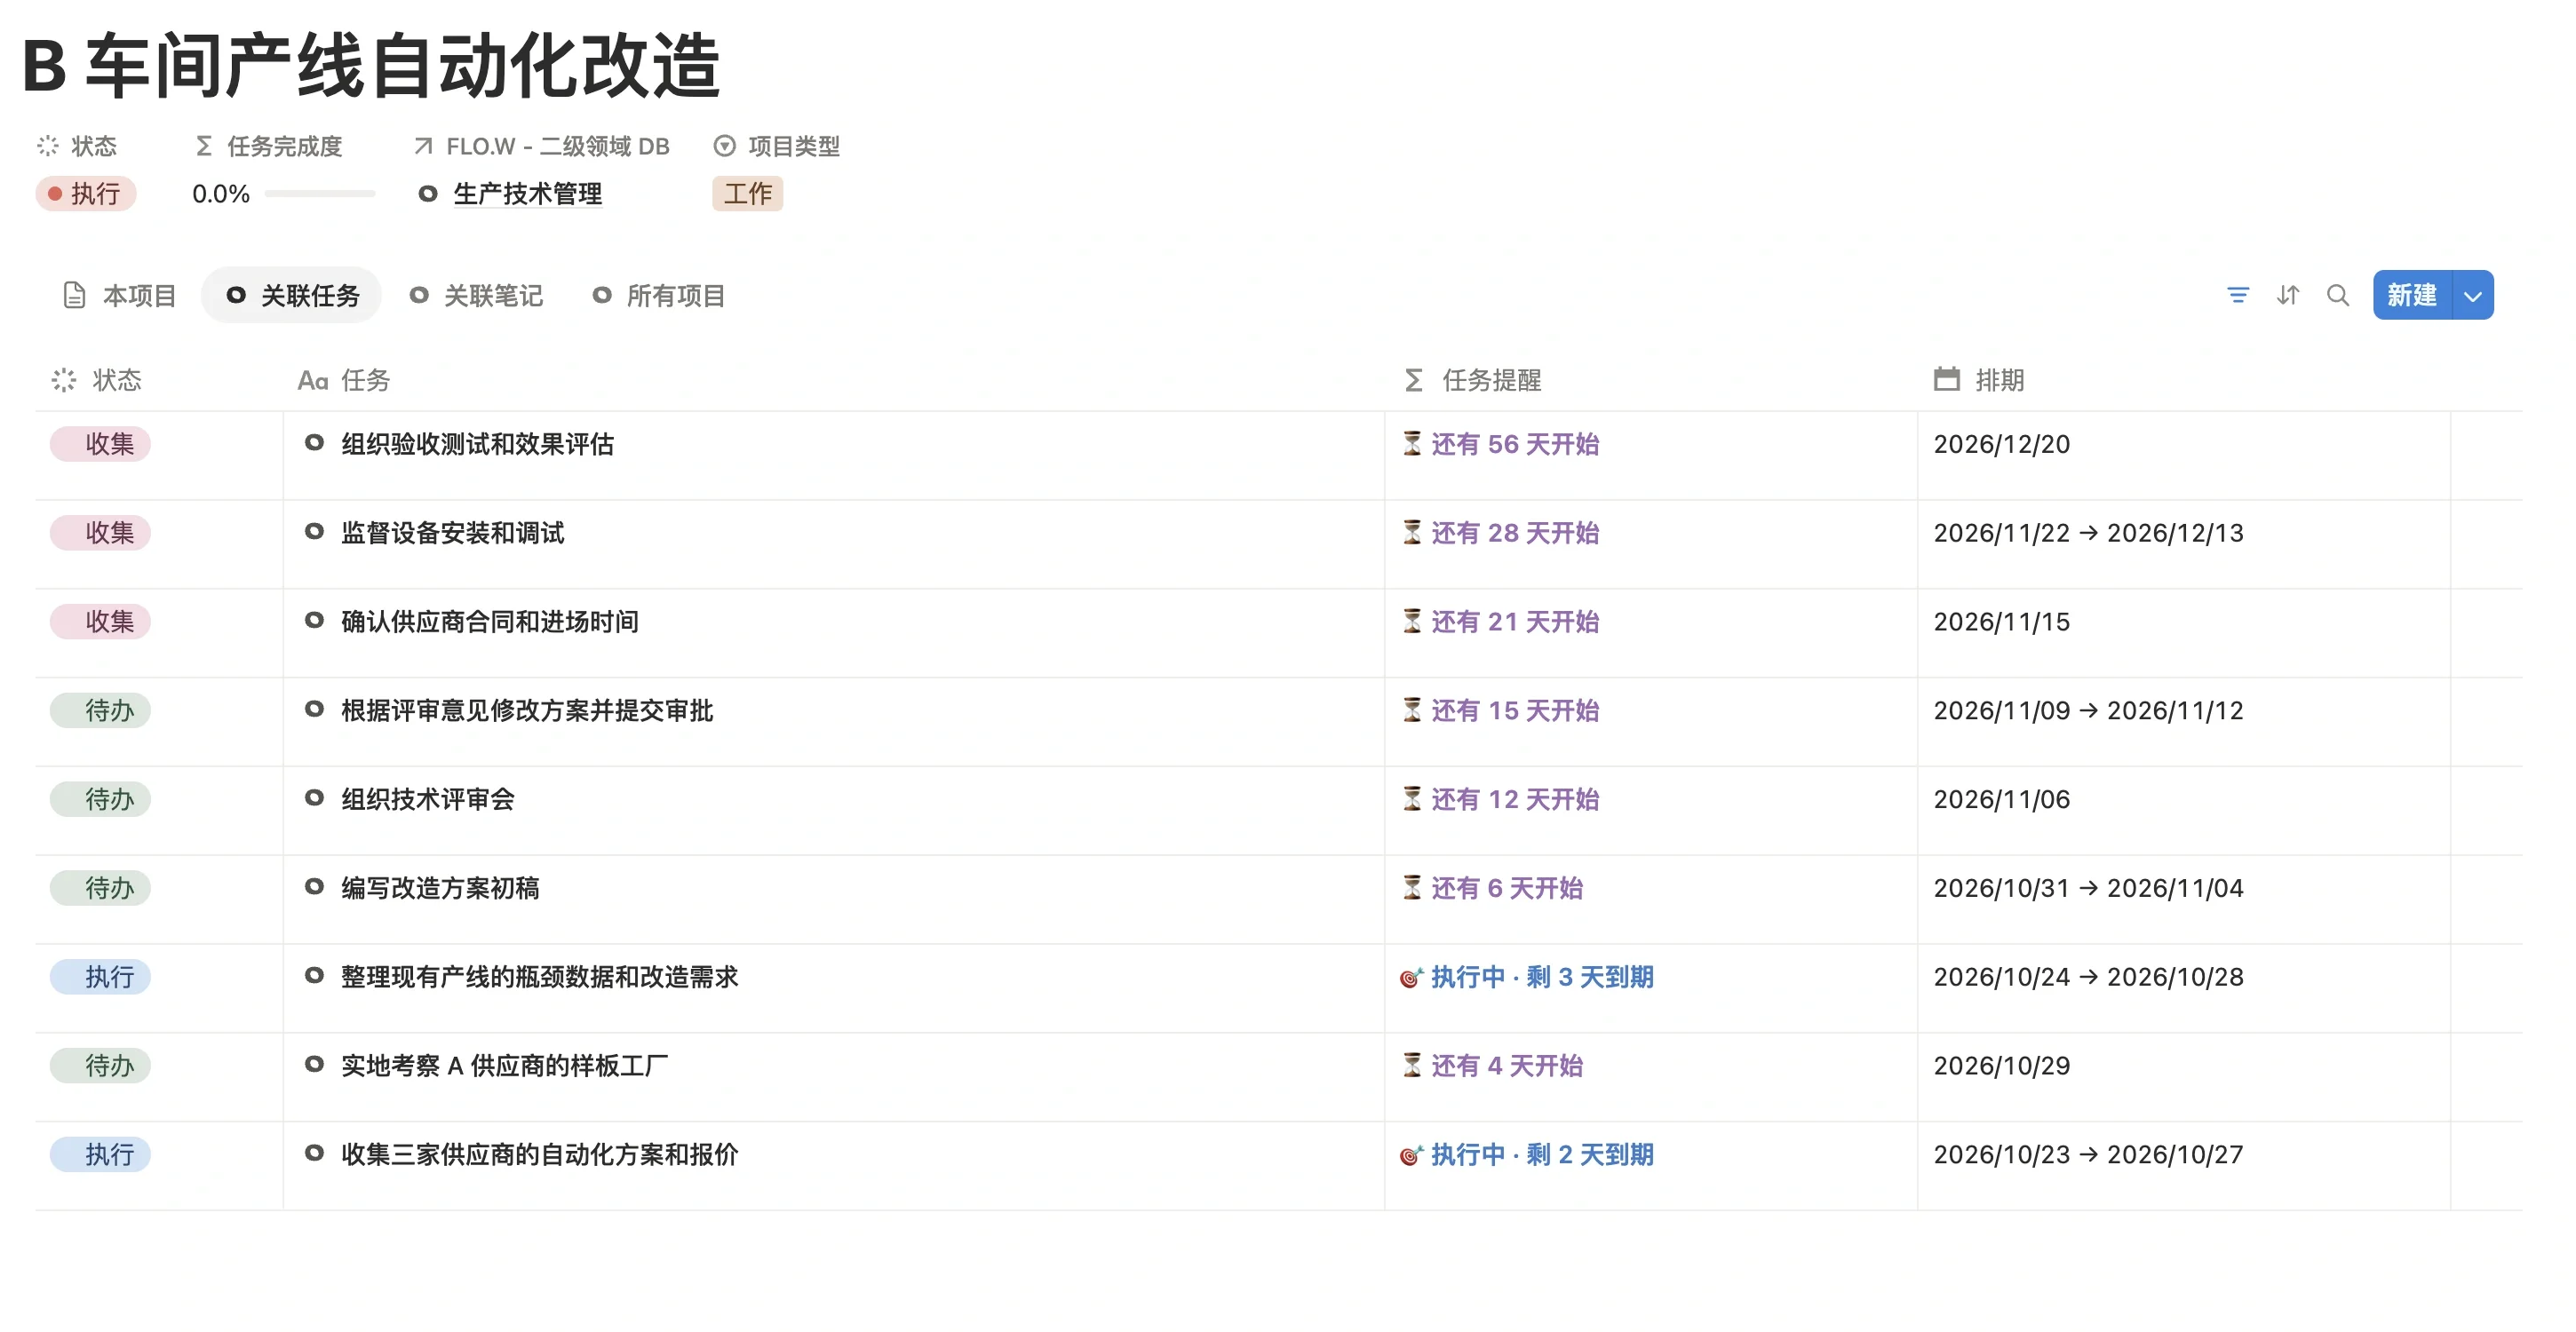This screenshot has height=1332, width=2576.
Task: Open page icon of 编写改造方案初稿
Action: tap(314, 887)
